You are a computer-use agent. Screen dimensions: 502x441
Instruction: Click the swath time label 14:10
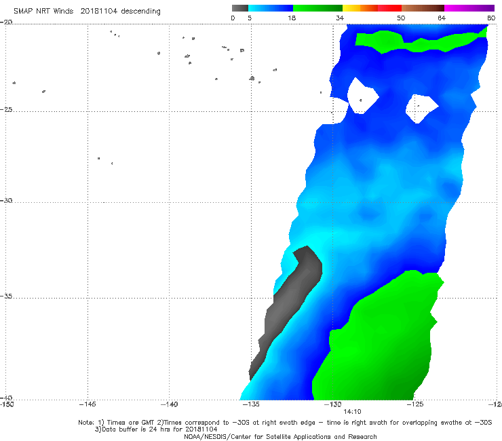click(352, 412)
